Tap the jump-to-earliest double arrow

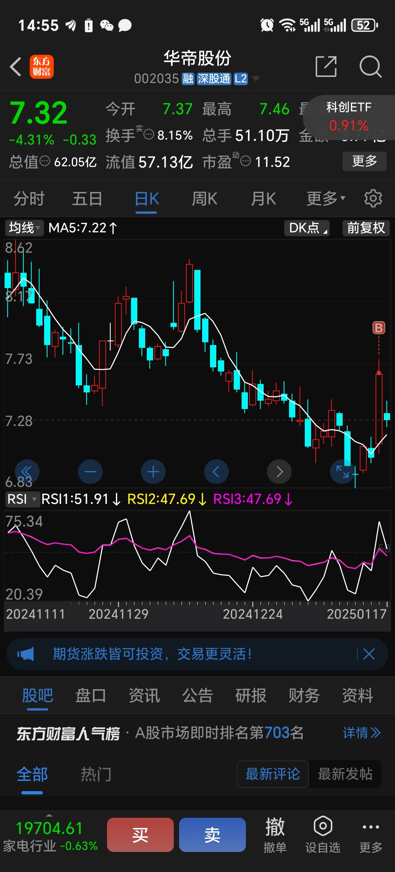[x=27, y=472]
